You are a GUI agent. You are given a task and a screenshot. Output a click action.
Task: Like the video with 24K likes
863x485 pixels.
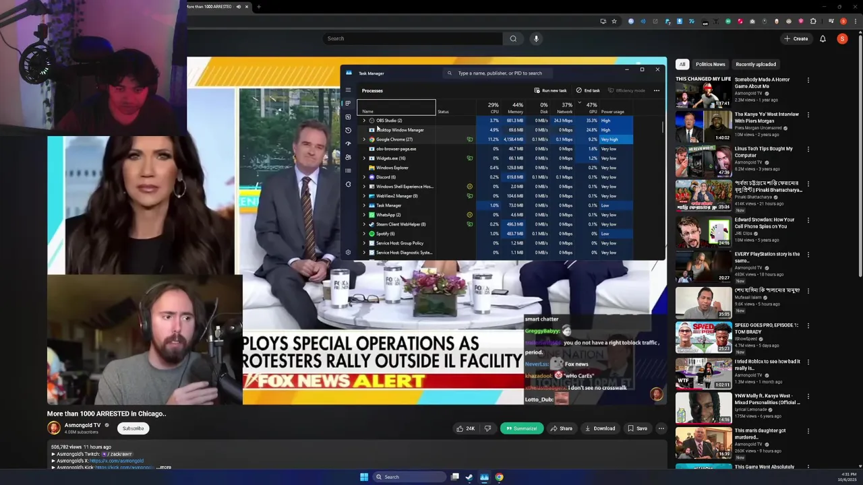tap(465, 428)
